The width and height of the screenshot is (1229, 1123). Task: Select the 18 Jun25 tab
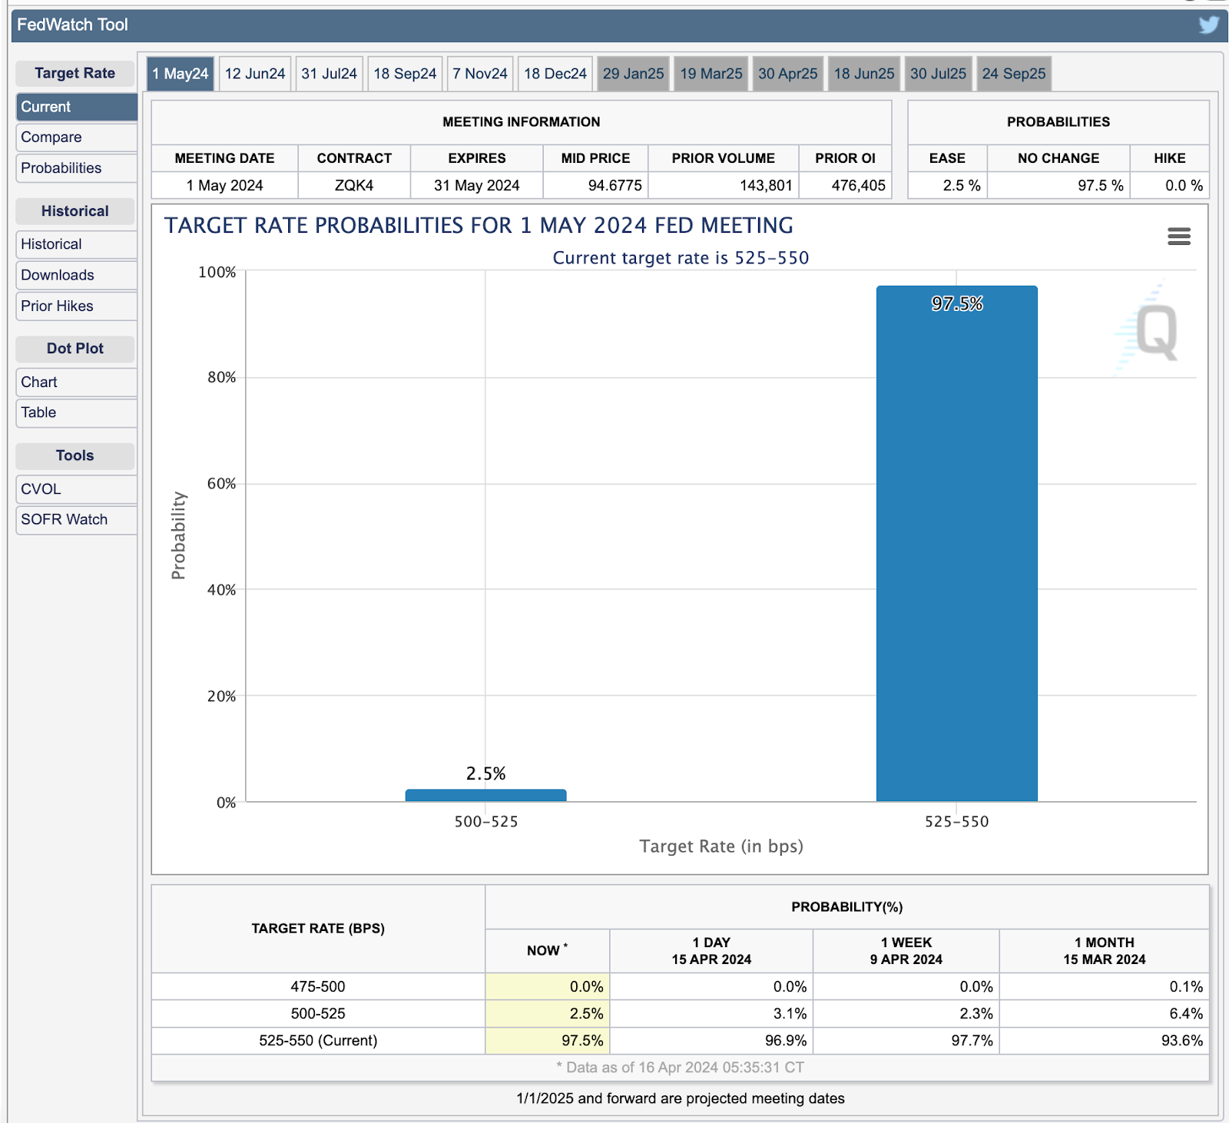(x=863, y=74)
